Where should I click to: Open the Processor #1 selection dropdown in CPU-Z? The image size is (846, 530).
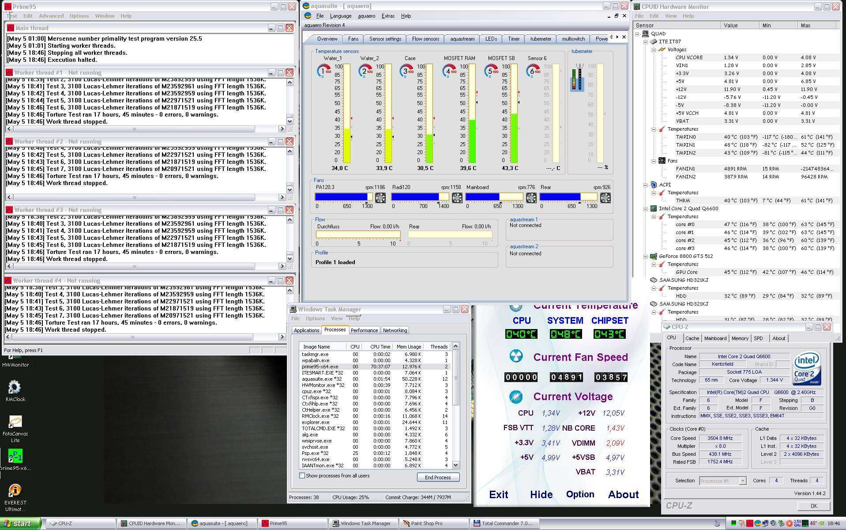coord(743,481)
